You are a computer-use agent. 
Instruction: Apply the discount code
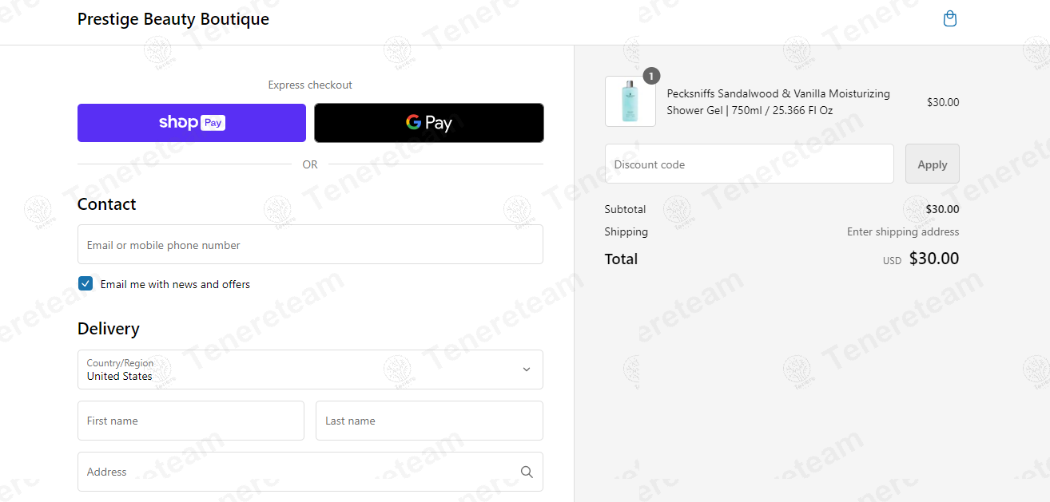[x=933, y=164]
